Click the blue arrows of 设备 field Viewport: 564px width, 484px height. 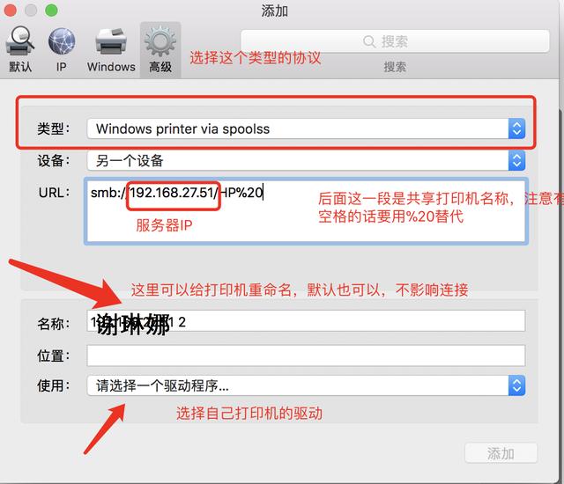517,160
